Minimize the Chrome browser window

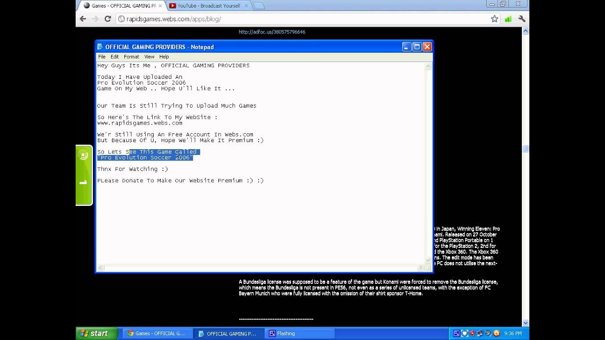(x=493, y=4)
